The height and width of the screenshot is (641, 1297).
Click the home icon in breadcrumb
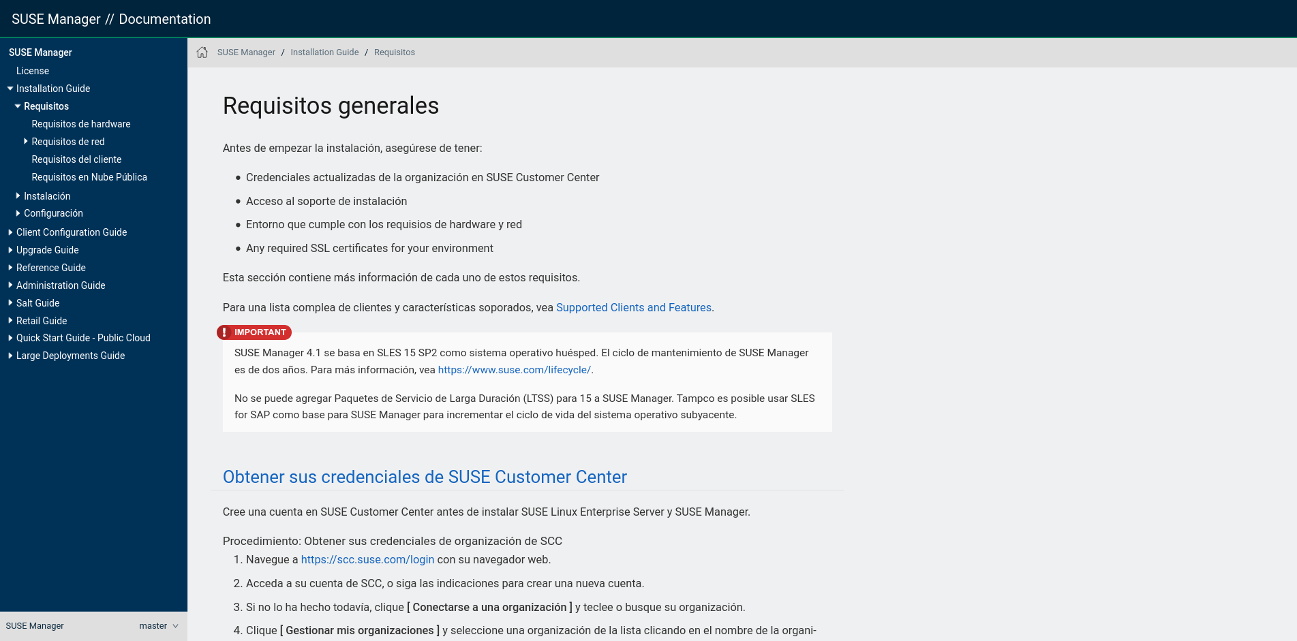[x=202, y=52]
